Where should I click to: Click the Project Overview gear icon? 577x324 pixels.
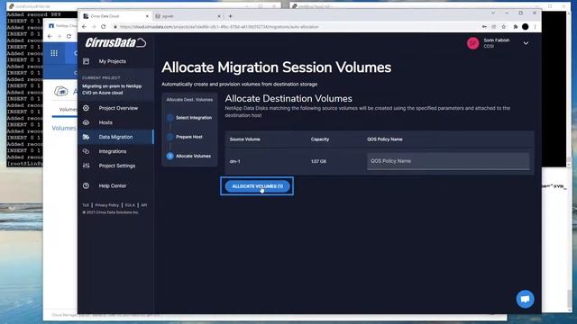click(x=87, y=108)
